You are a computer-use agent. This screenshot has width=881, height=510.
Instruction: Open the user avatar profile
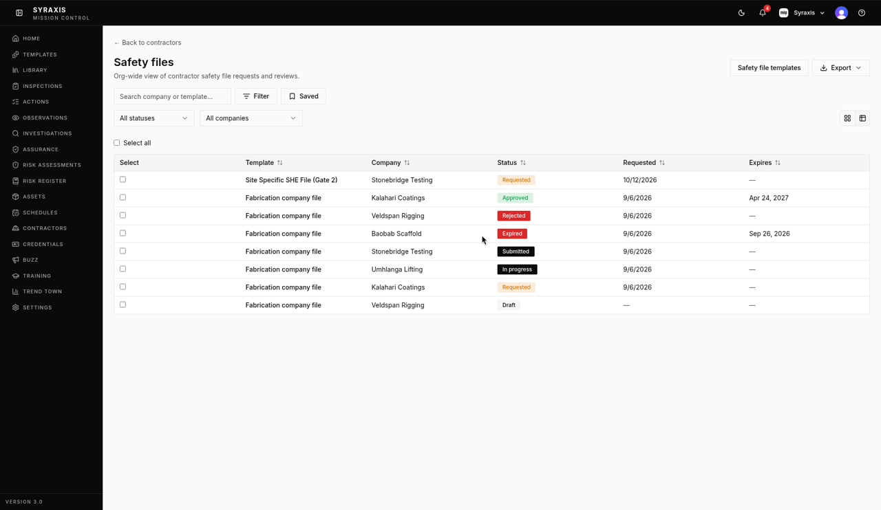click(841, 13)
